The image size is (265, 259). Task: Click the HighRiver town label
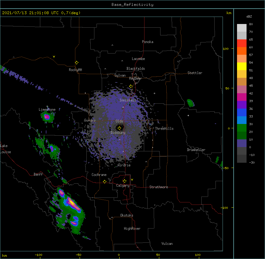pyautogui.click(x=132, y=229)
